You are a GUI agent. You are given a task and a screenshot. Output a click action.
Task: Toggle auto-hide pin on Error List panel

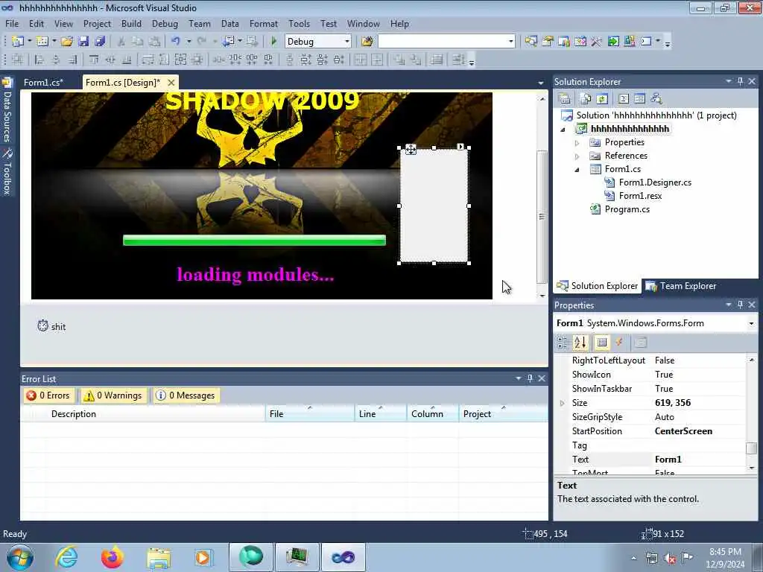tap(530, 378)
